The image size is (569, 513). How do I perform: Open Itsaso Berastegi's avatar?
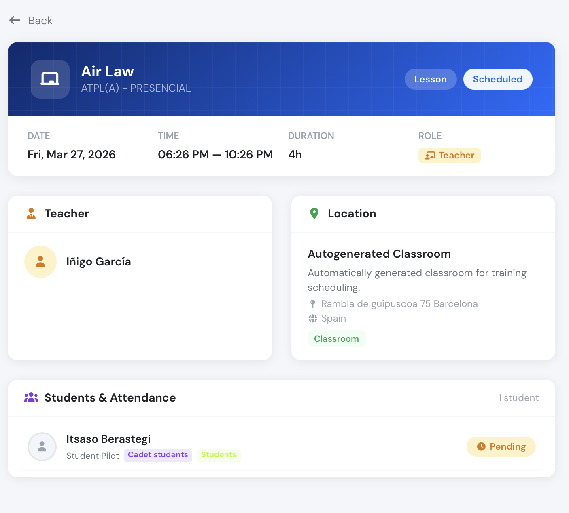click(42, 447)
